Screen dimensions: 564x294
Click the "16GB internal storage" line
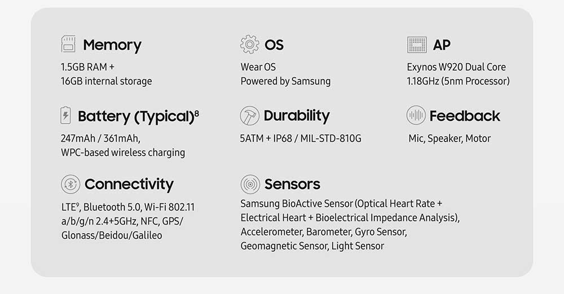[106, 81]
